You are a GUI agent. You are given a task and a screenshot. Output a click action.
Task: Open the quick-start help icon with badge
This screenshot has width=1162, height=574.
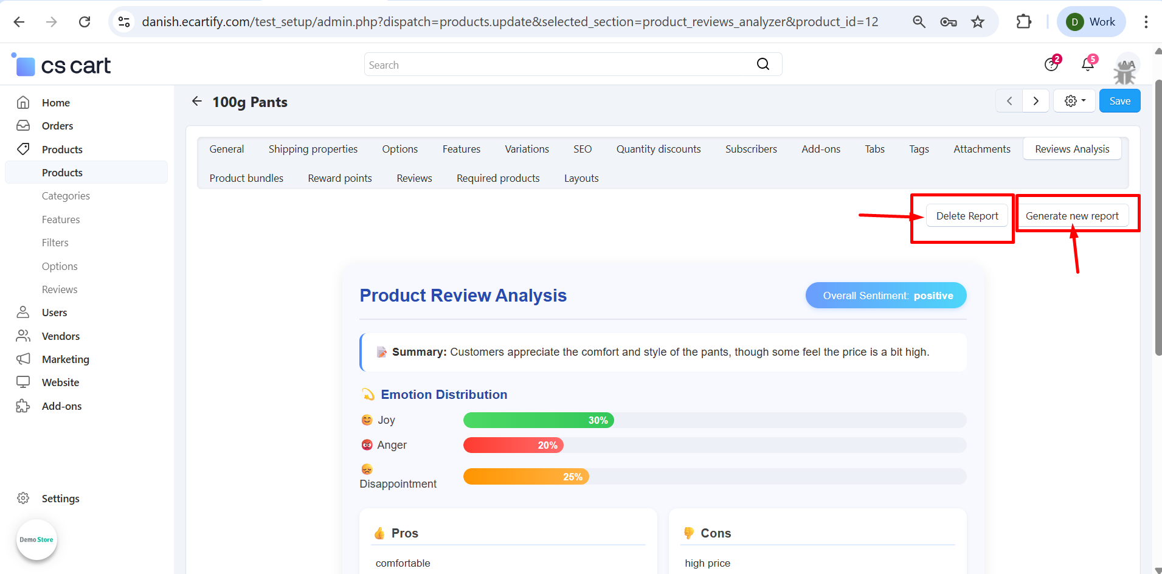pyautogui.click(x=1051, y=64)
